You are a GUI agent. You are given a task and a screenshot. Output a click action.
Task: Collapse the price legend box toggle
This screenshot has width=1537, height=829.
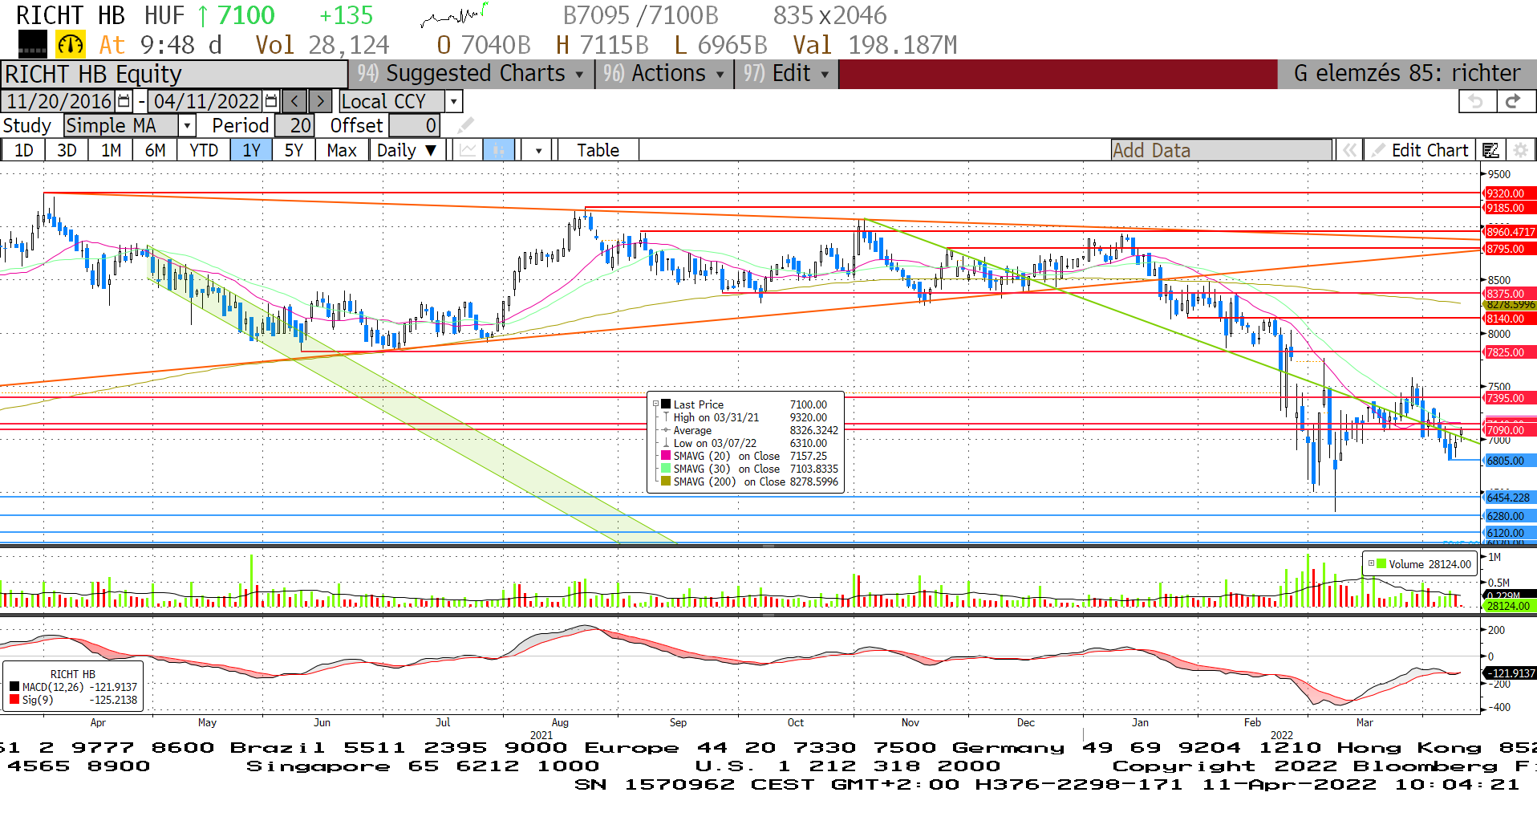click(x=655, y=404)
